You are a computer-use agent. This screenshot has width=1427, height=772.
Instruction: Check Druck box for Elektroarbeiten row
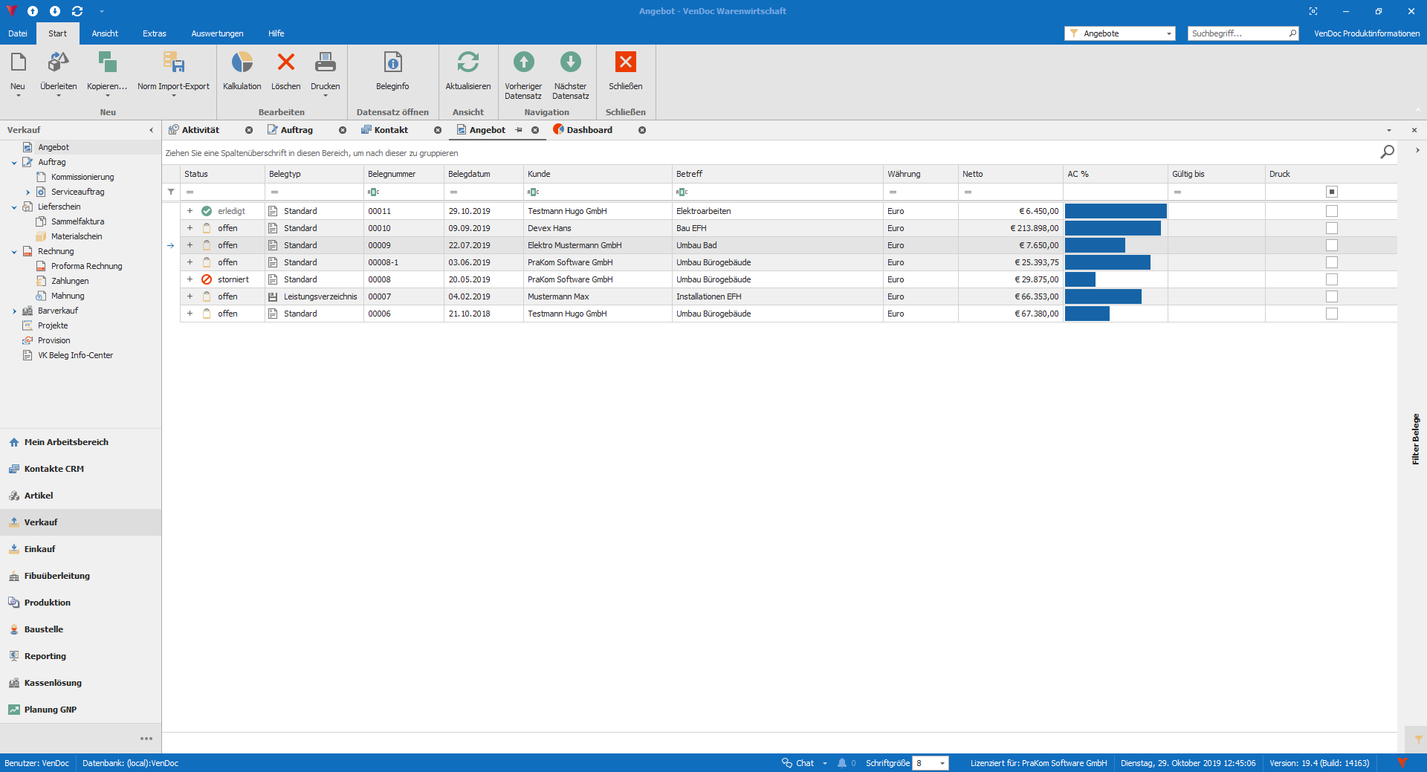pyautogui.click(x=1331, y=211)
